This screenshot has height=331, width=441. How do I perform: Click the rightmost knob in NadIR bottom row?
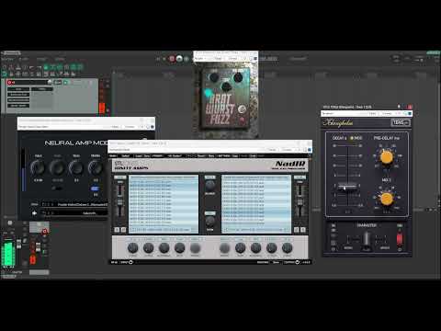click(x=287, y=247)
